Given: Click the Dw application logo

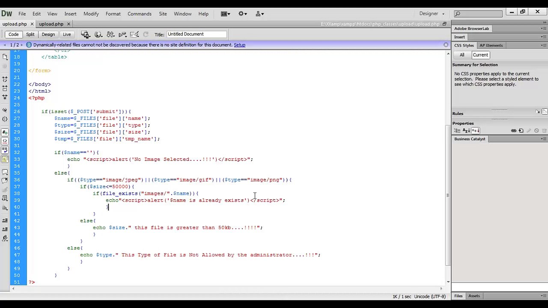Looking at the screenshot, I should coord(6,13).
